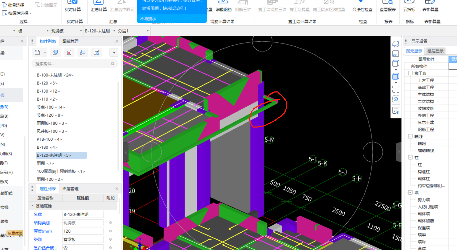Click new component icon in 构件列表

37,52
